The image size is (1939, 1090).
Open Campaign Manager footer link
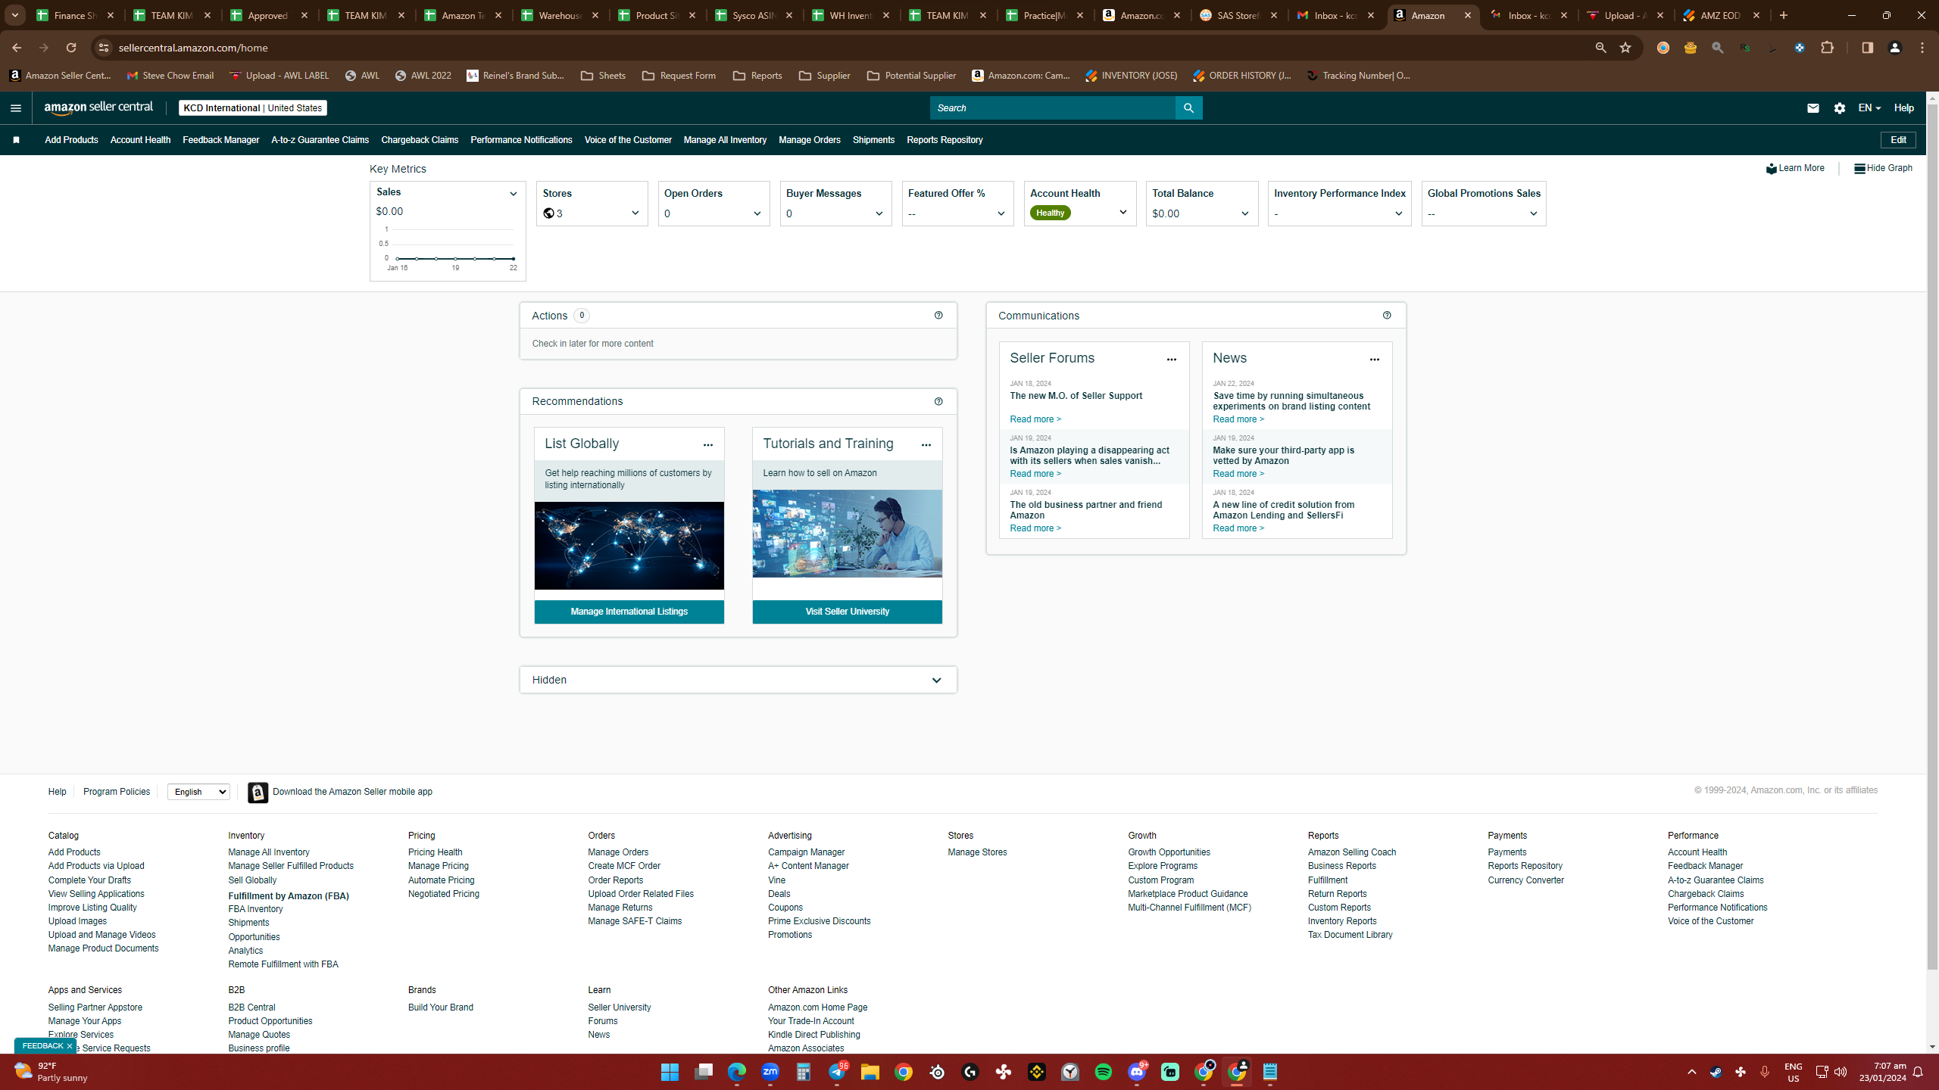click(x=806, y=852)
